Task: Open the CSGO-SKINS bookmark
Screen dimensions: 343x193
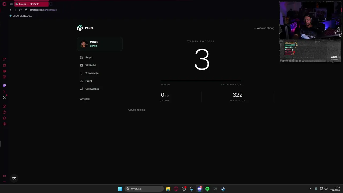Action: (21, 16)
